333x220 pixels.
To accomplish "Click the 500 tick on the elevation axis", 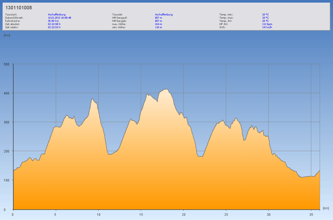I will (x=6, y=64).
